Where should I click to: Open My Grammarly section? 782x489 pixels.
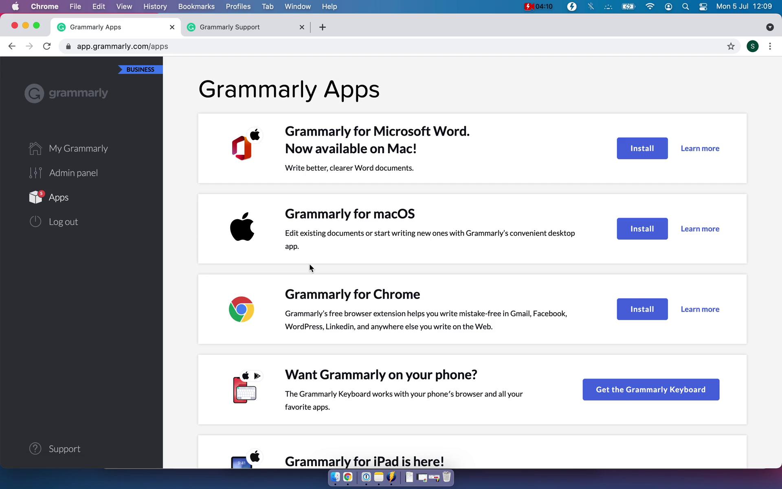(78, 148)
